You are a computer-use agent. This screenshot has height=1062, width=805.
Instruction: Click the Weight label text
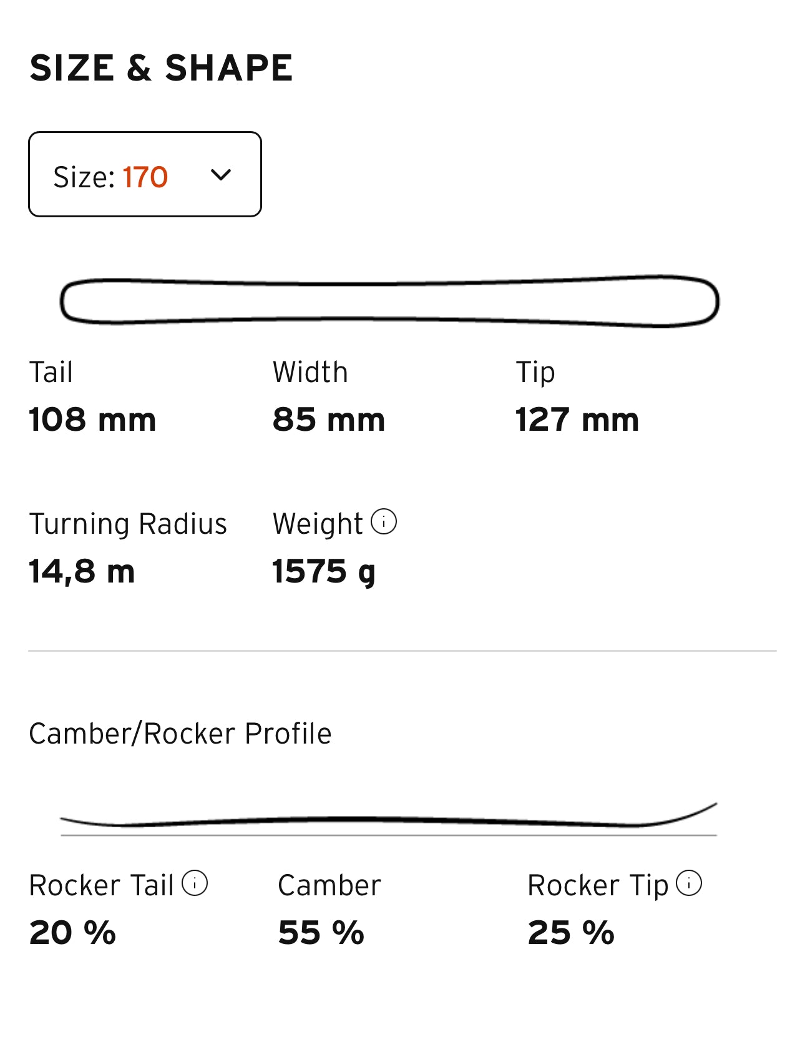(317, 524)
